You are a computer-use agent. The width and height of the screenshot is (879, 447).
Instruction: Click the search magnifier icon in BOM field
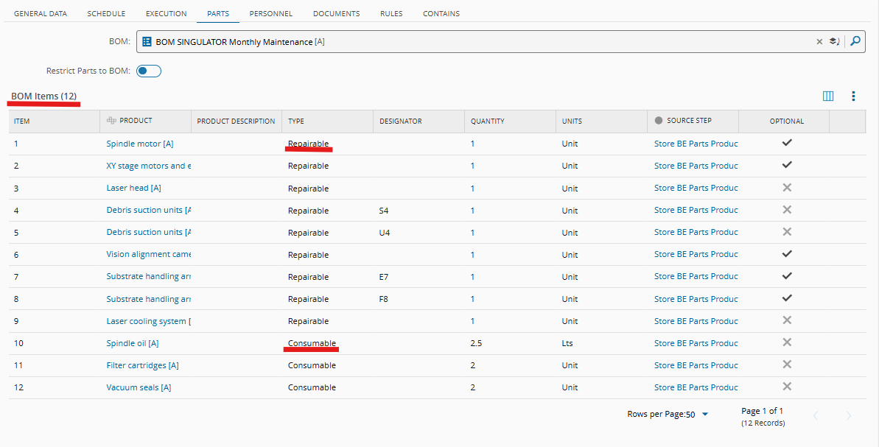pyautogui.click(x=855, y=41)
